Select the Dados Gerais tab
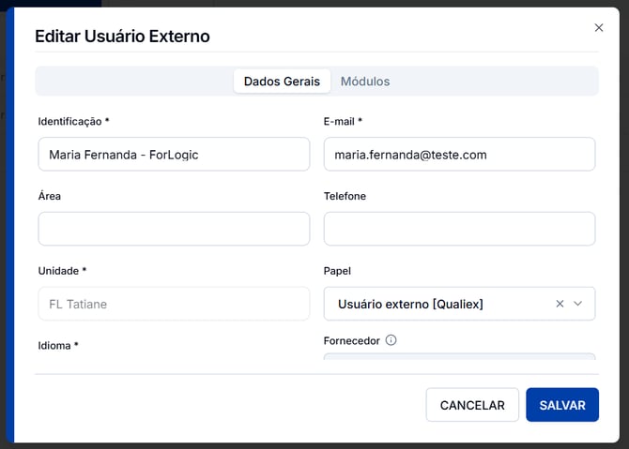Image resolution: width=629 pixels, height=449 pixels. 282,82
